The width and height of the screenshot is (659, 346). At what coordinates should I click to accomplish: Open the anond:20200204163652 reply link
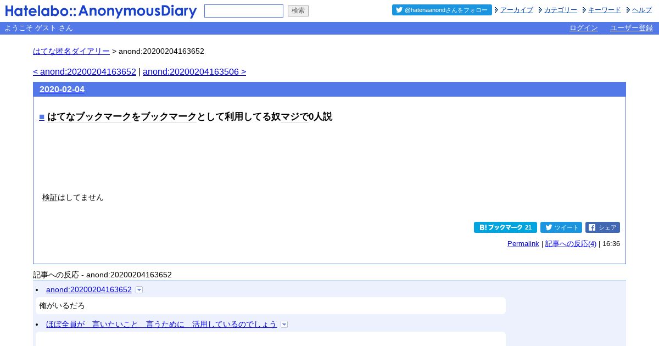[89, 289]
